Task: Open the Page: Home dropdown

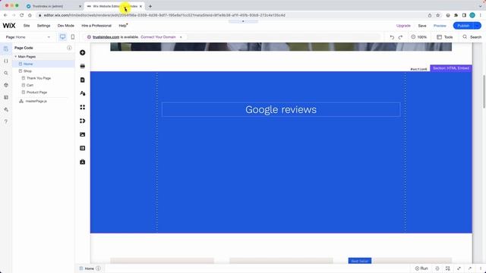Action: point(28,37)
